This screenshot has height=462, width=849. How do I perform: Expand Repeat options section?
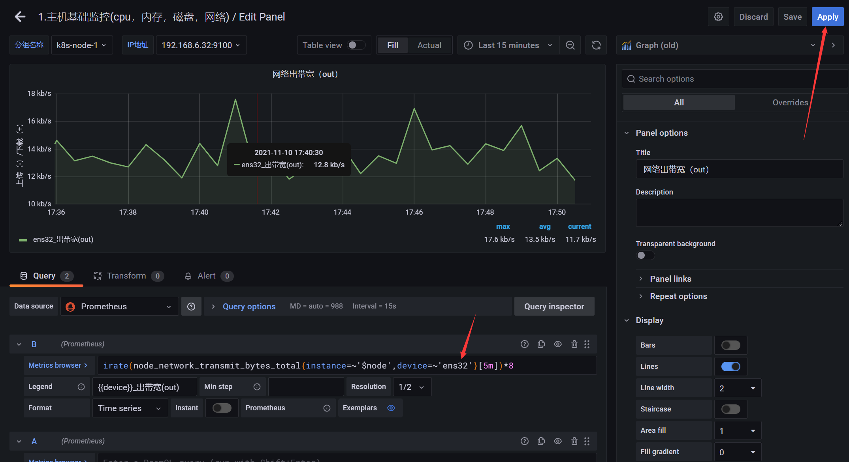(x=678, y=296)
